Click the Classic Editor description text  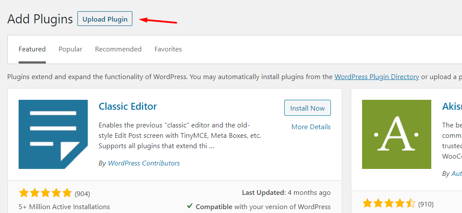(180, 136)
